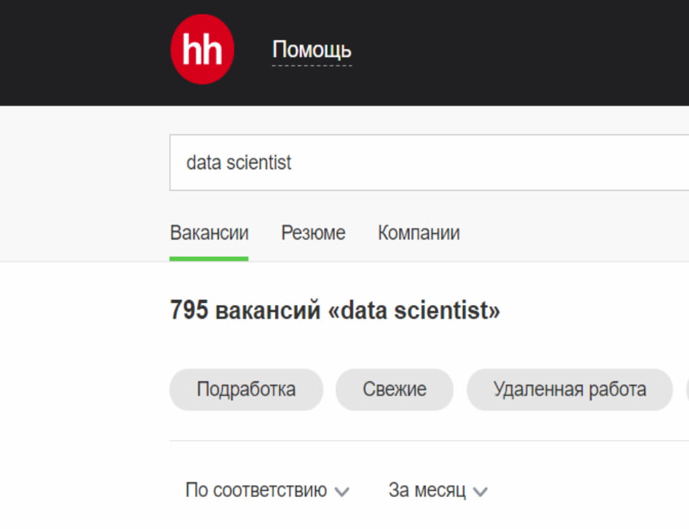This screenshot has height=529, width=689.
Task: Switch to the Компании tab
Action: 418,232
